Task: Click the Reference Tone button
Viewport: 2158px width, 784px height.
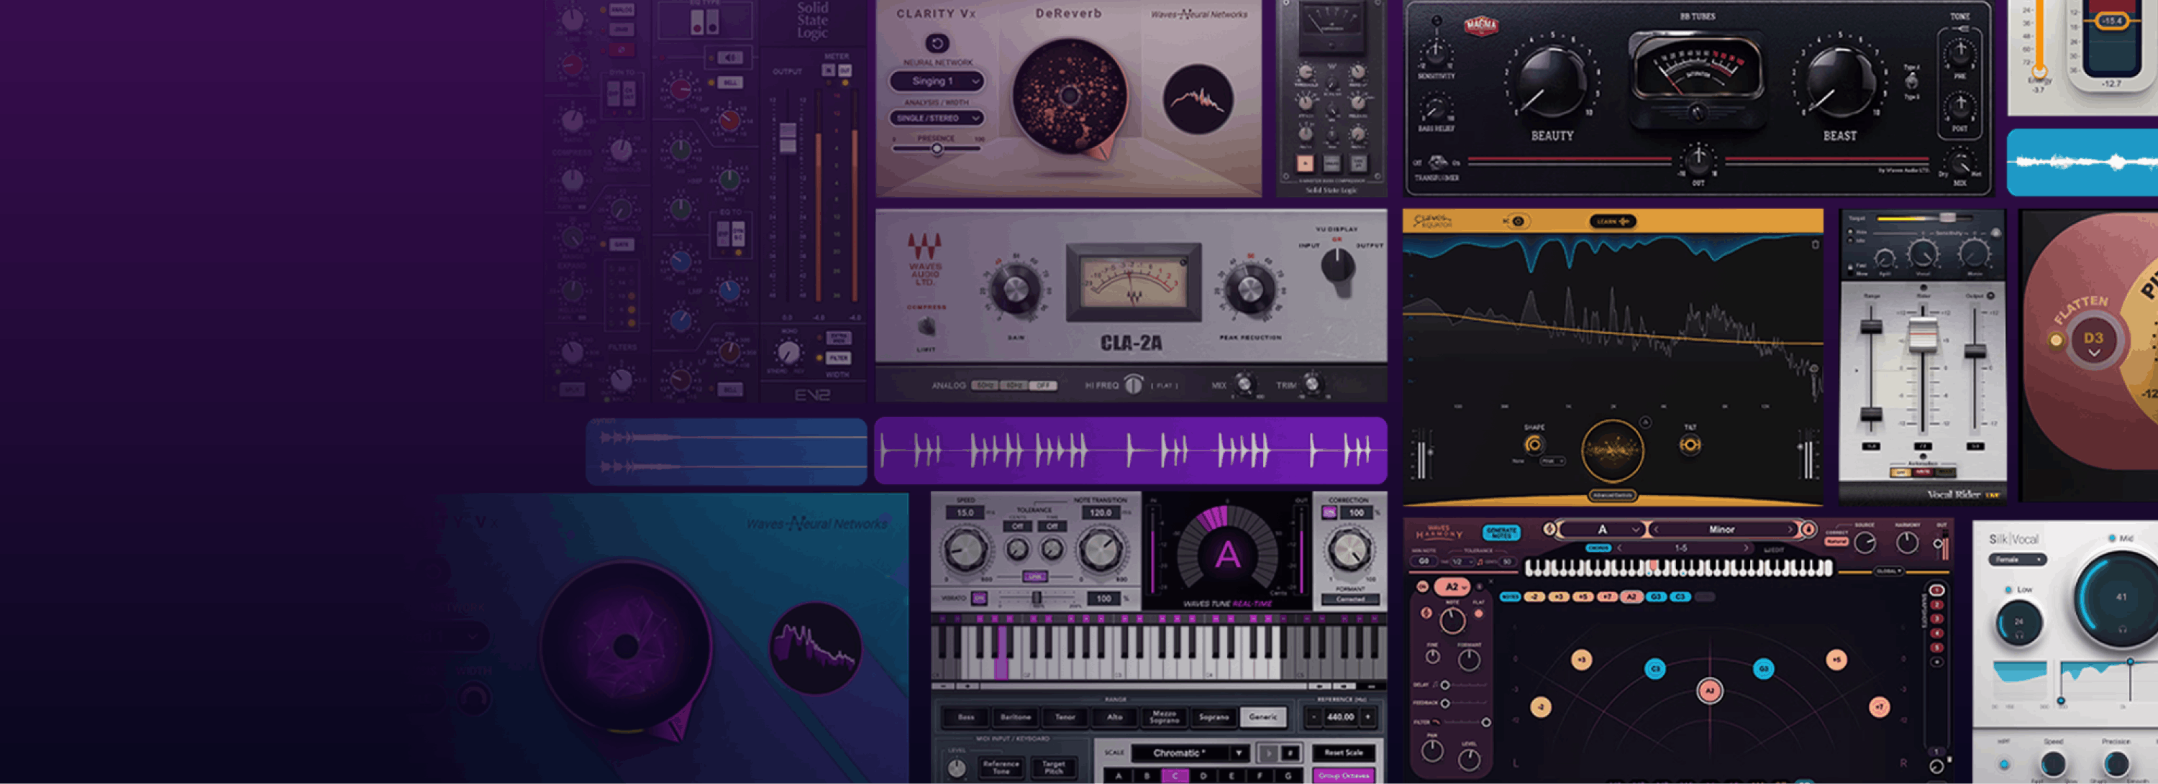Action: click(1001, 767)
